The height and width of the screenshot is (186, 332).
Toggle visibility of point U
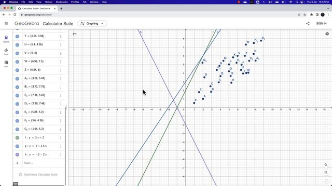[17, 45]
